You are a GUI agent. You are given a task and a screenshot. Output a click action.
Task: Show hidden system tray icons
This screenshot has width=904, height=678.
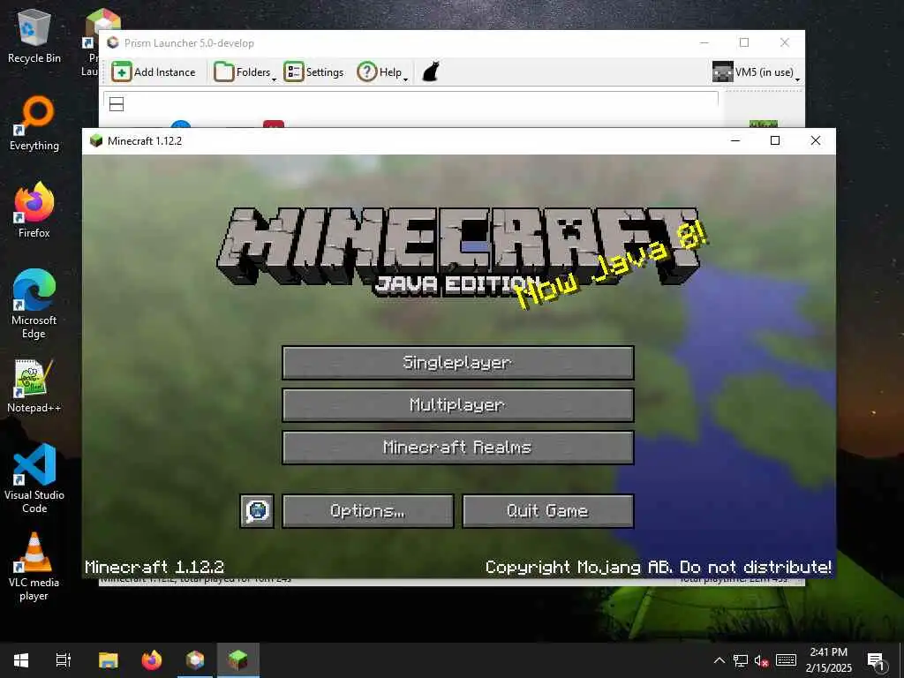[719, 660]
